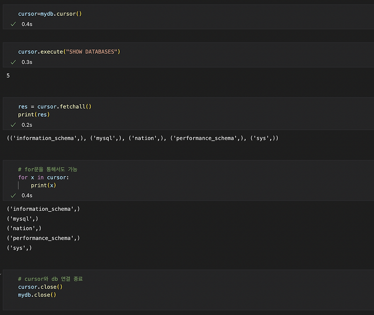Click the comment about for문 usage
The width and height of the screenshot is (374, 315).
point(49,169)
